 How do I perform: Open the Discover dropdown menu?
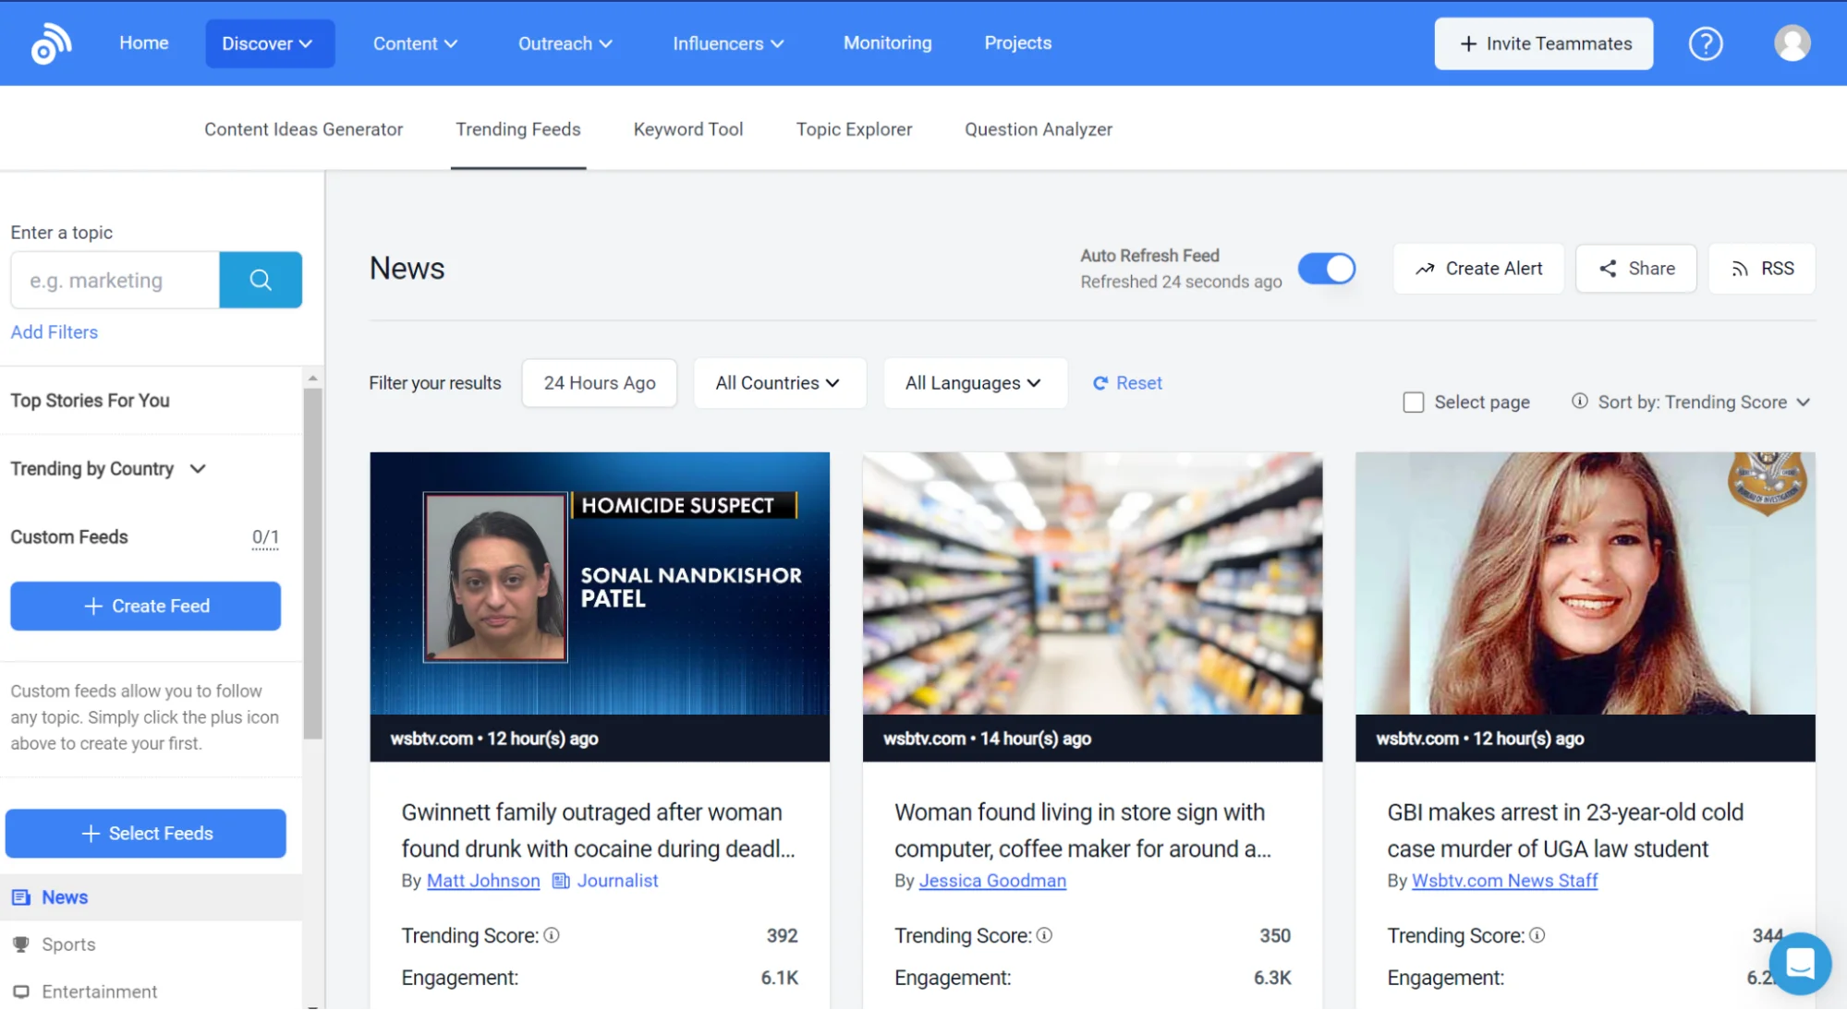[x=270, y=43]
